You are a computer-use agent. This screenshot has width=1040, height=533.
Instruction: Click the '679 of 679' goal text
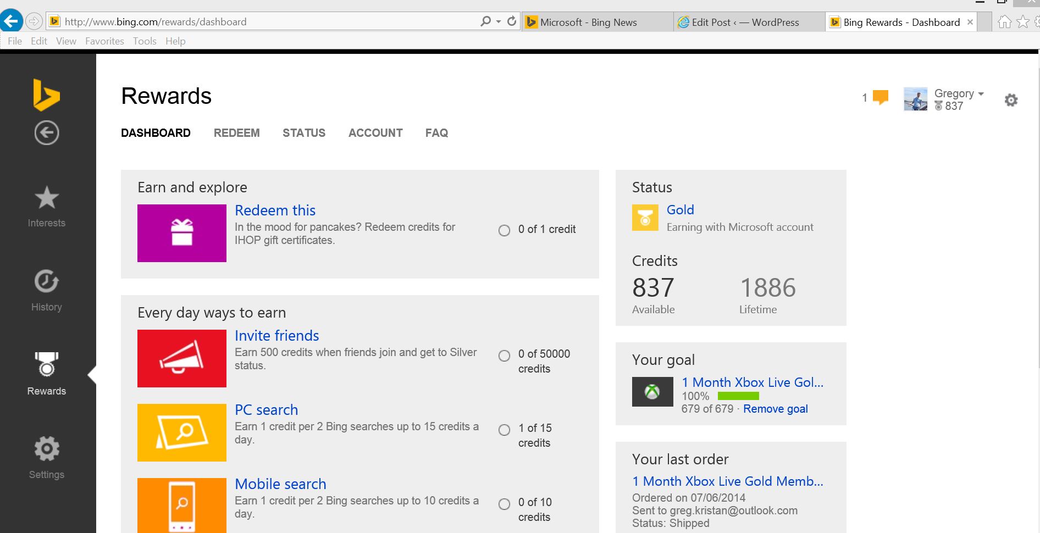(707, 409)
